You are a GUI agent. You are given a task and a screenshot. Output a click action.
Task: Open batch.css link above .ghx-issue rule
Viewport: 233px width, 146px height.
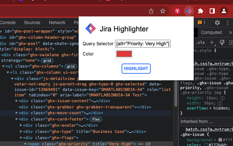tap(209, 129)
